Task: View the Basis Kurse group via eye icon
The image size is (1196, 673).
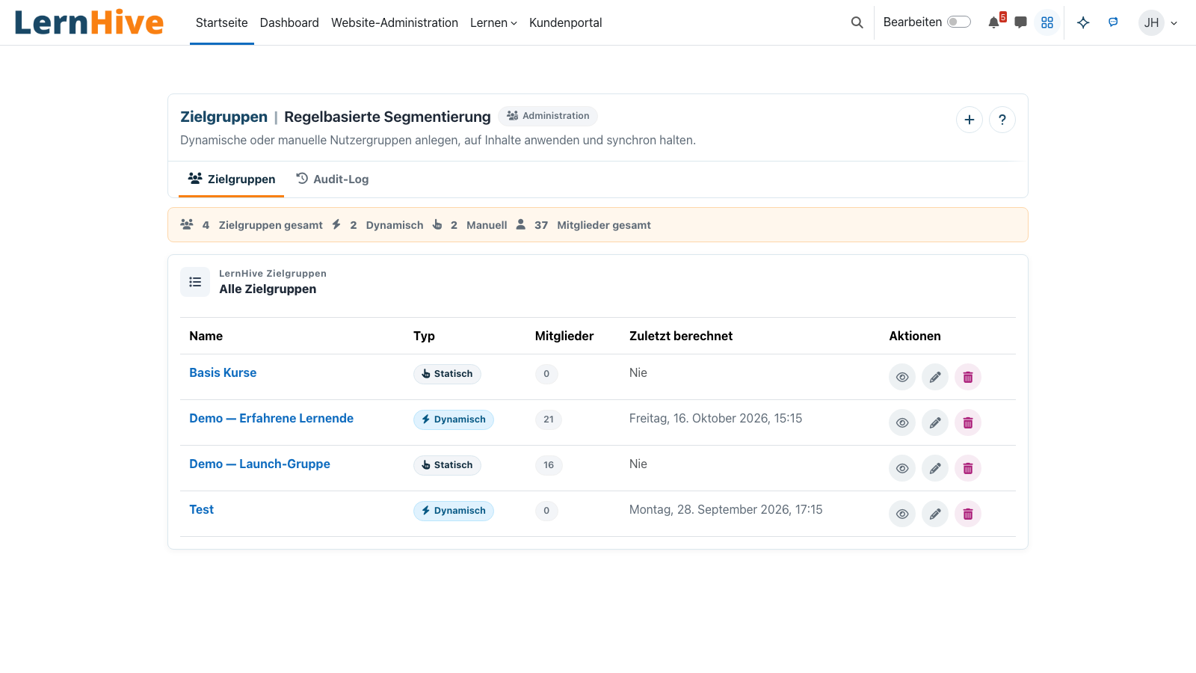Action: coord(902,377)
